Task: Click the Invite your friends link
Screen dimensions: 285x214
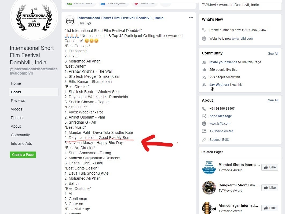Action: coord(223,62)
